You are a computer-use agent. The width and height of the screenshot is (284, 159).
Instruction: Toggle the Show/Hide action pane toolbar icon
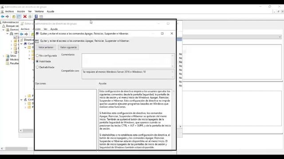click(x=41, y=17)
